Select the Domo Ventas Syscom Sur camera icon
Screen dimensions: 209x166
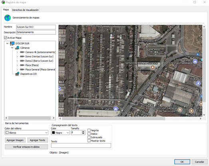click(22, 57)
